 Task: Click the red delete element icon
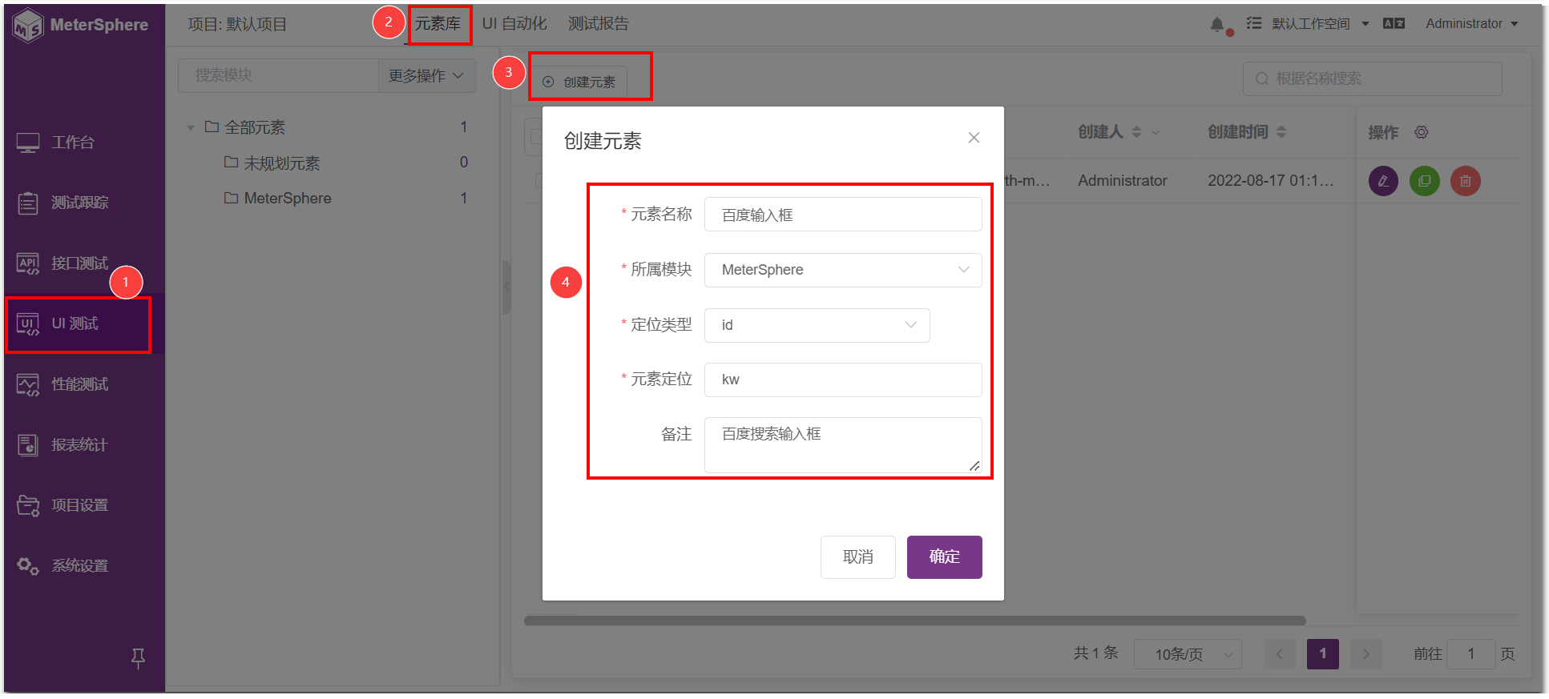click(x=1466, y=181)
